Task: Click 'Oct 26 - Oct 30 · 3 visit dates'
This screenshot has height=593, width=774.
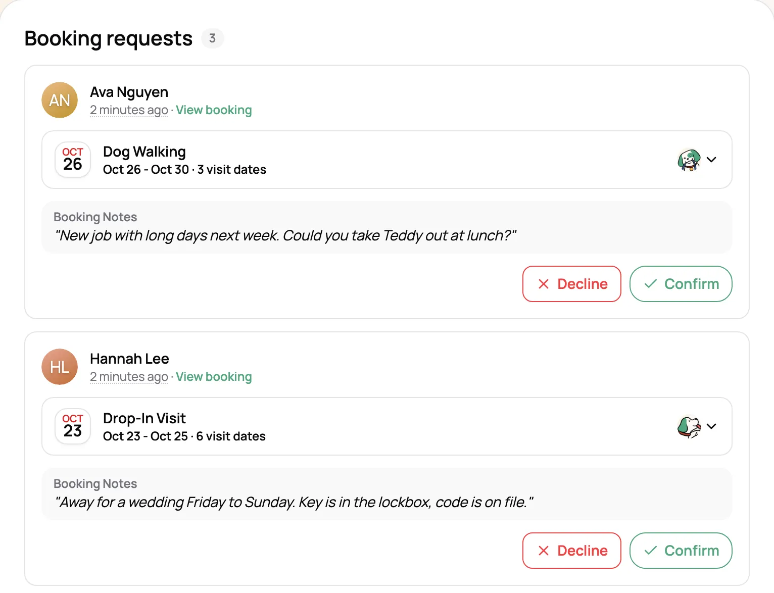Action: click(x=184, y=170)
